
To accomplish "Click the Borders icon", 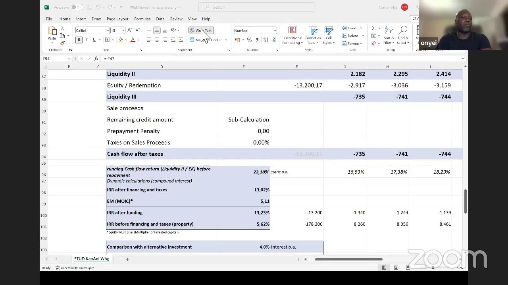I will click(107, 40).
